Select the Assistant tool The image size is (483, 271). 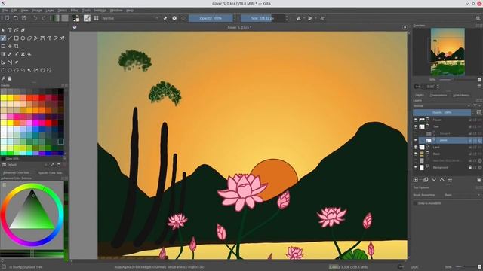tap(3, 62)
